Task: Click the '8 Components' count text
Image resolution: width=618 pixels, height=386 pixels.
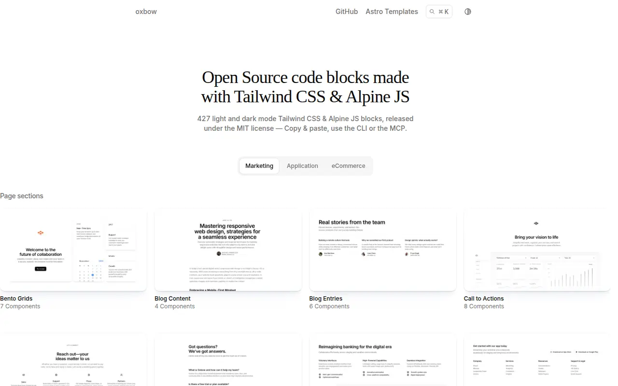Action: pos(484,306)
